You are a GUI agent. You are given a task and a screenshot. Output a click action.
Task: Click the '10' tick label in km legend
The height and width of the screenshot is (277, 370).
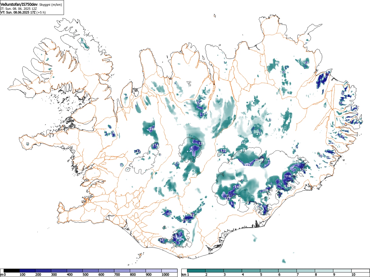pos(353,275)
